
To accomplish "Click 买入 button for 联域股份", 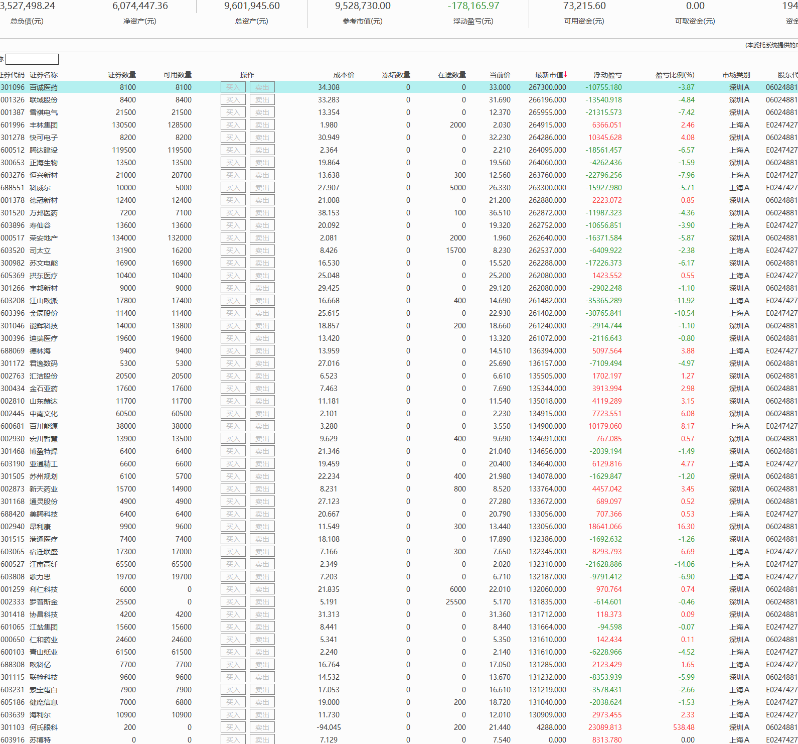I will coord(233,100).
